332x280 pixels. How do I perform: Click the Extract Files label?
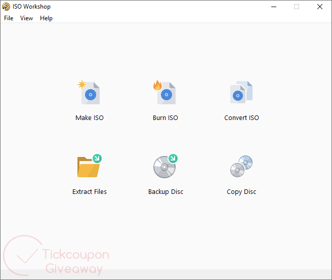pos(90,192)
